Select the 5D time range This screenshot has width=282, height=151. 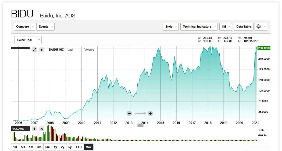[23, 147]
